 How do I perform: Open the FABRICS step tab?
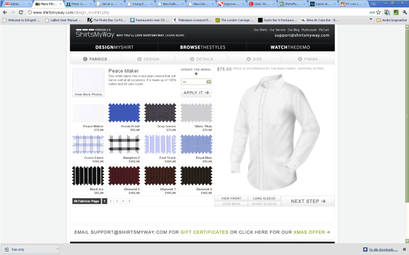coord(95,59)
